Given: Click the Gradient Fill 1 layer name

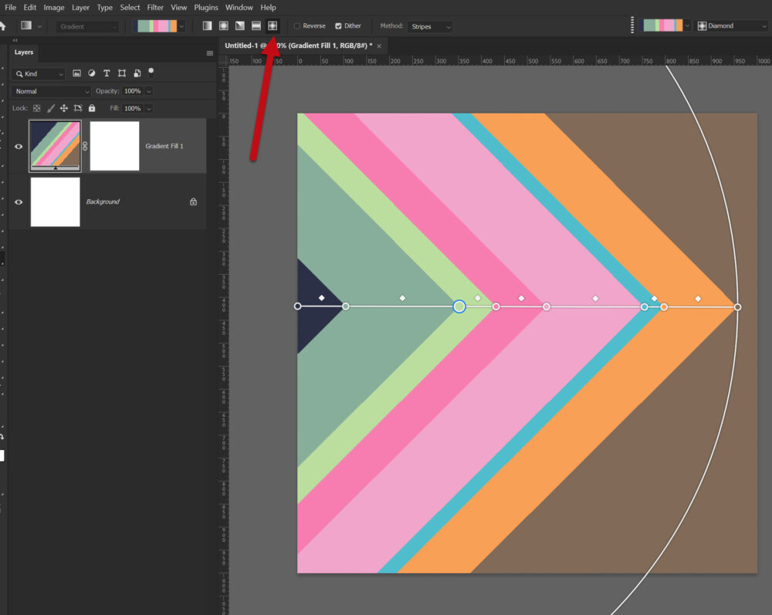Looking at the screenshot, I should [x=164, y=146].
